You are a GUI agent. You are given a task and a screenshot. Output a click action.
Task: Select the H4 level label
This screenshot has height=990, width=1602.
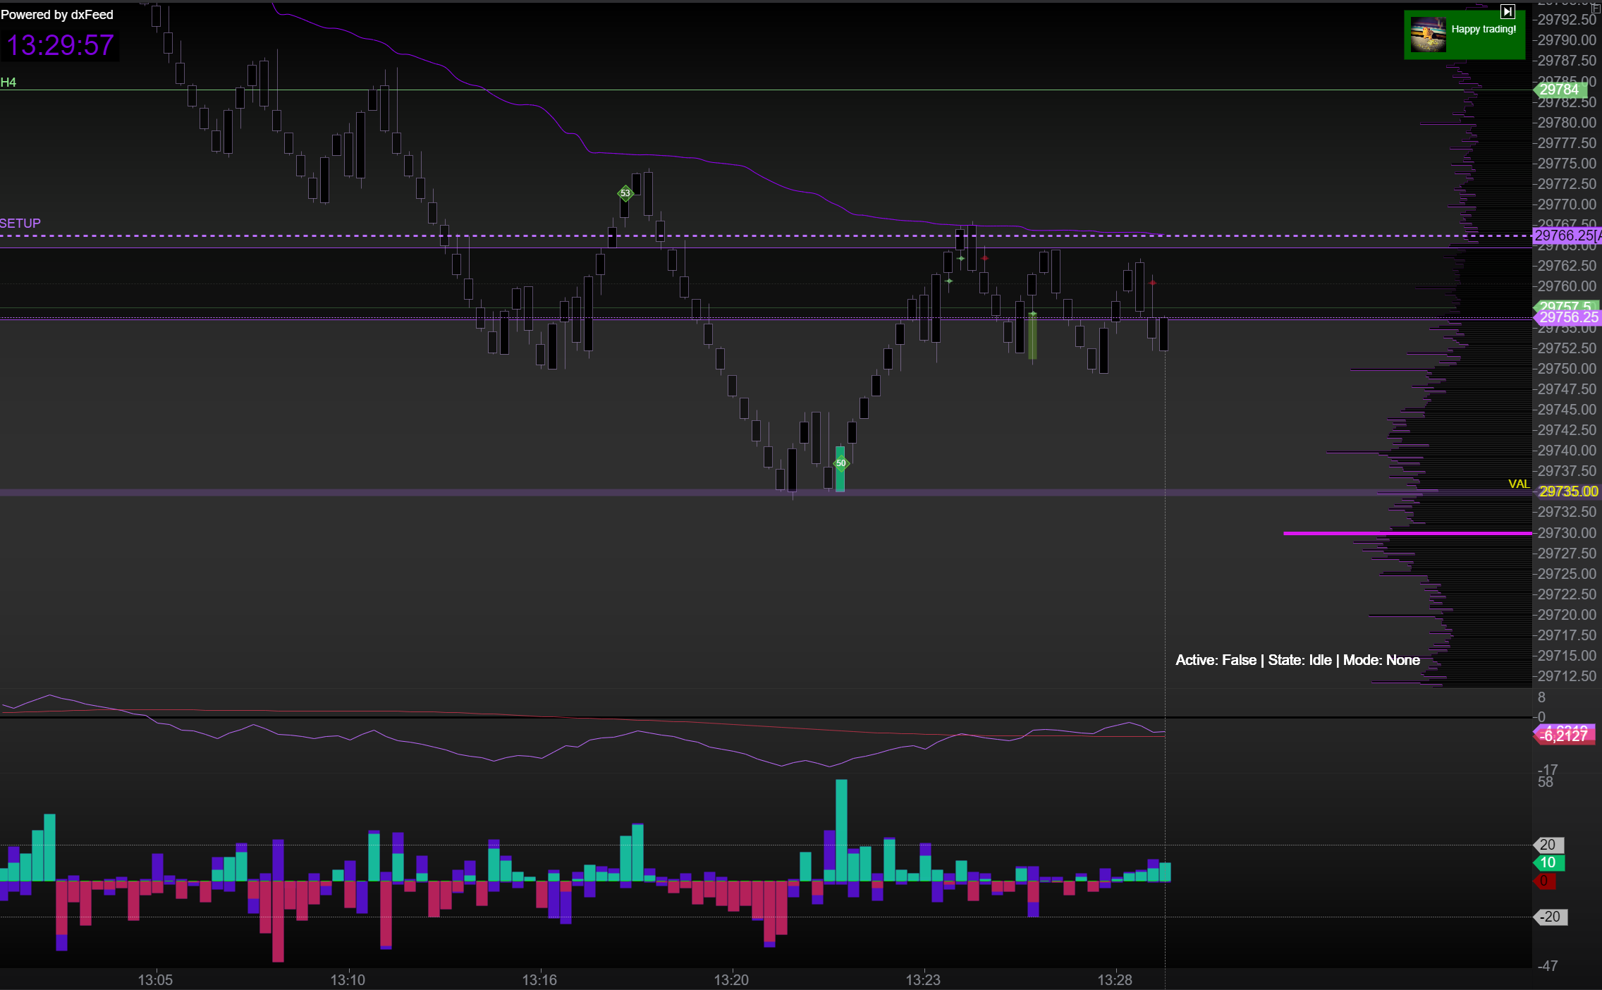(x=8, y=82)
